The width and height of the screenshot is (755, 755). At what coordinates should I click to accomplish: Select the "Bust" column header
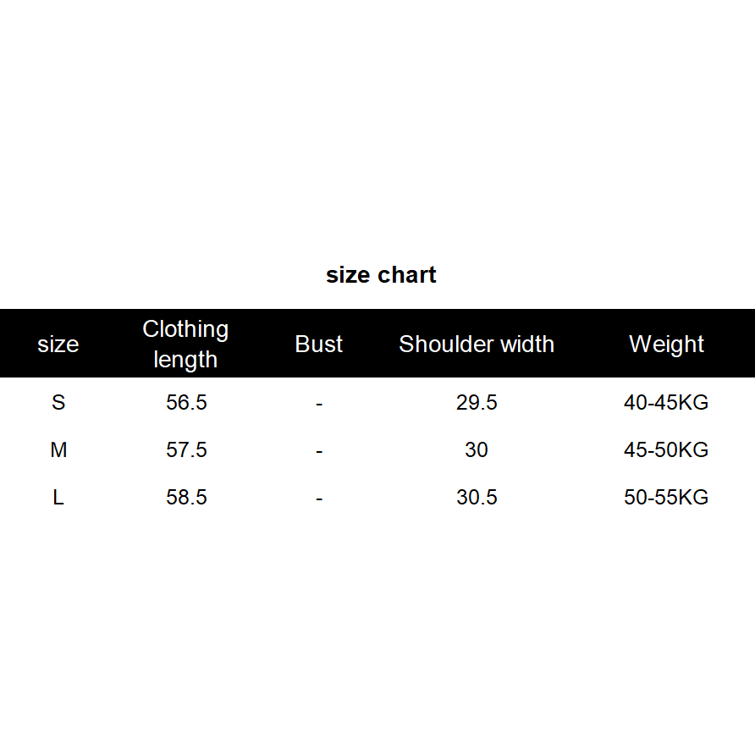click(319, 344)
